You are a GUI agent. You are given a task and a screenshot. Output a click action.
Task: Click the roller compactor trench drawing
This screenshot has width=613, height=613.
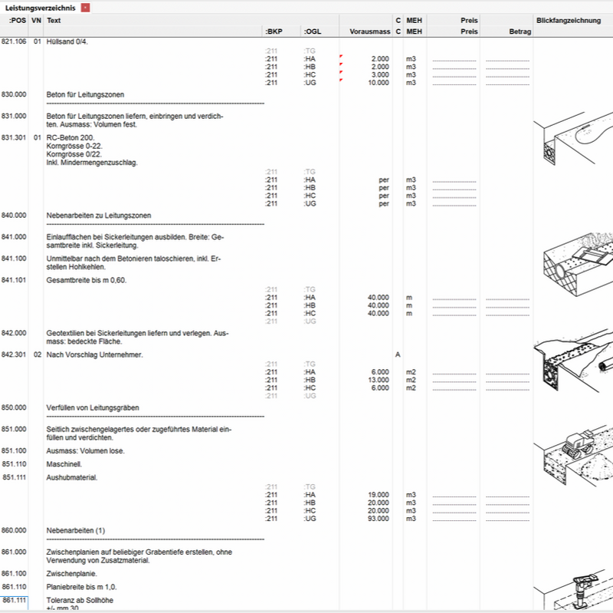point(573,457)
